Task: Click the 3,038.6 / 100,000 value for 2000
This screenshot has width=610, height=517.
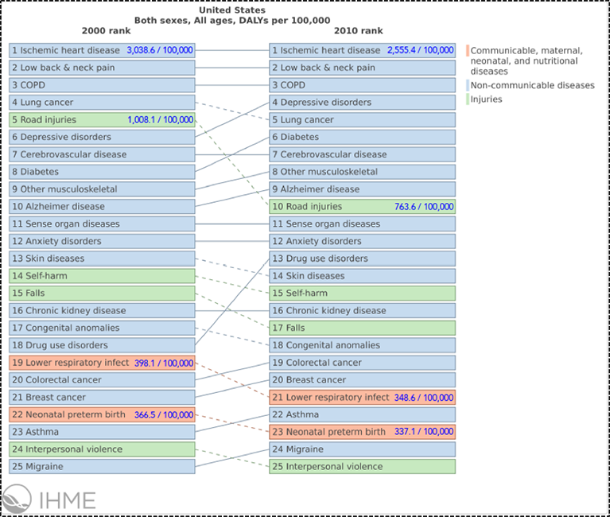Action: (160, 50)
